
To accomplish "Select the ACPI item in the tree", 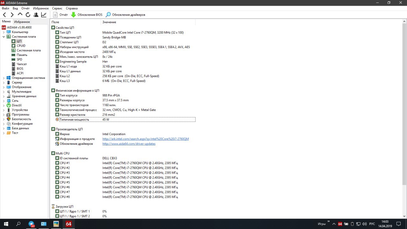I will (x=20, y=73).
